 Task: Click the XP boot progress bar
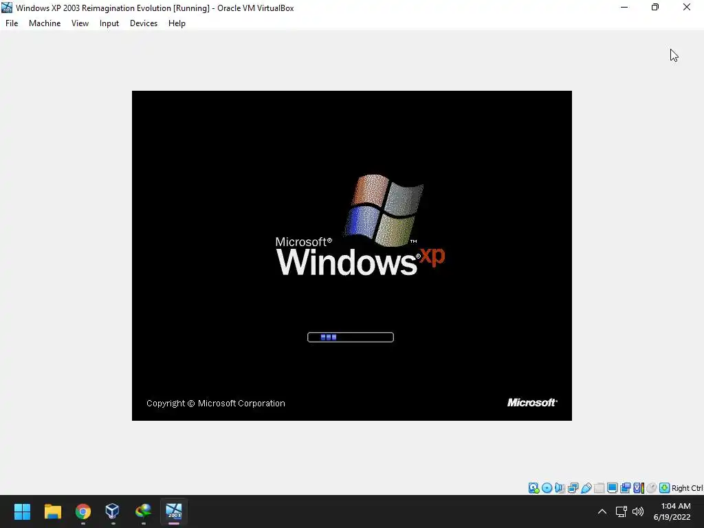click(351, 337)
